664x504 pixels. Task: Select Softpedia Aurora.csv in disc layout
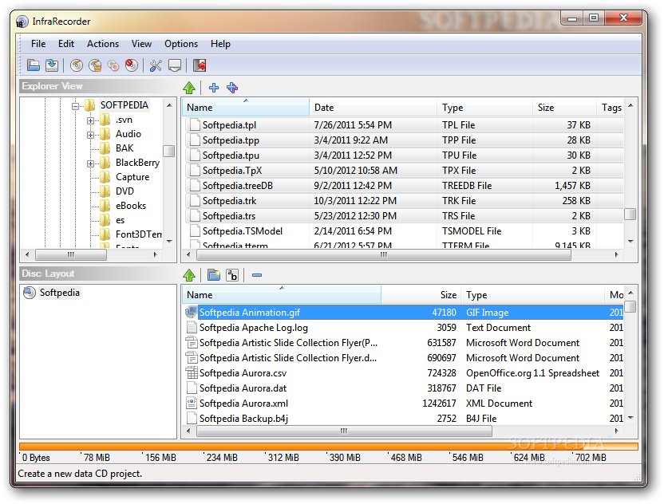click(x=404, y=372)
